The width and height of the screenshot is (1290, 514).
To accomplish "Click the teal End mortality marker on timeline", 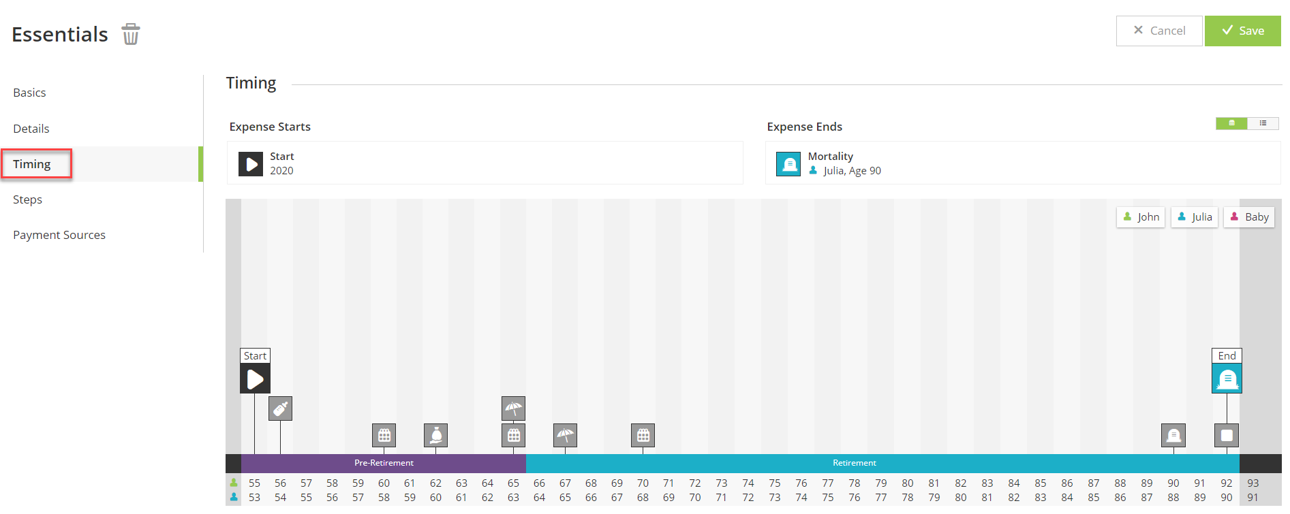I will (1227, 379).
